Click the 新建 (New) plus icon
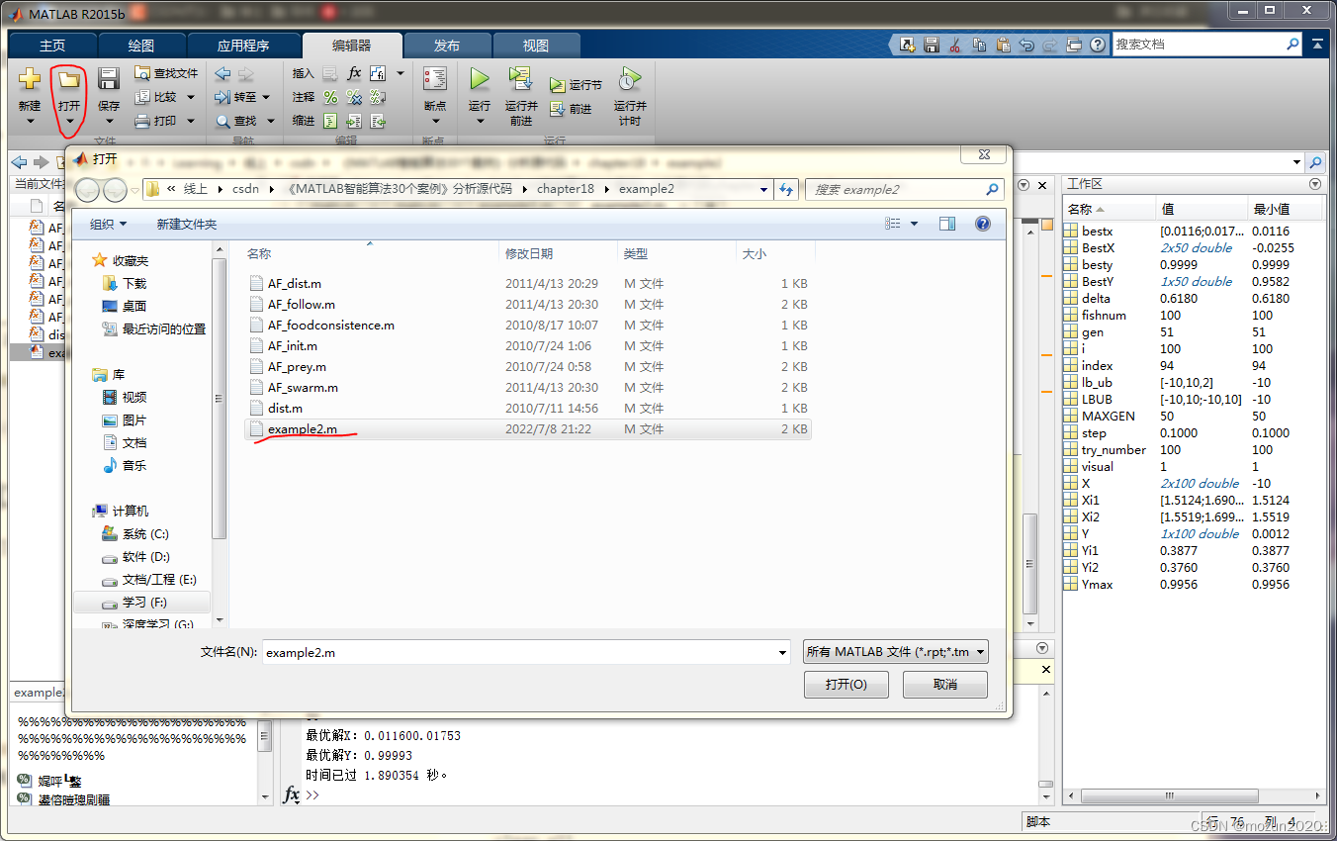The height and width of the screenshot is (841, 1337). (30, 79)
